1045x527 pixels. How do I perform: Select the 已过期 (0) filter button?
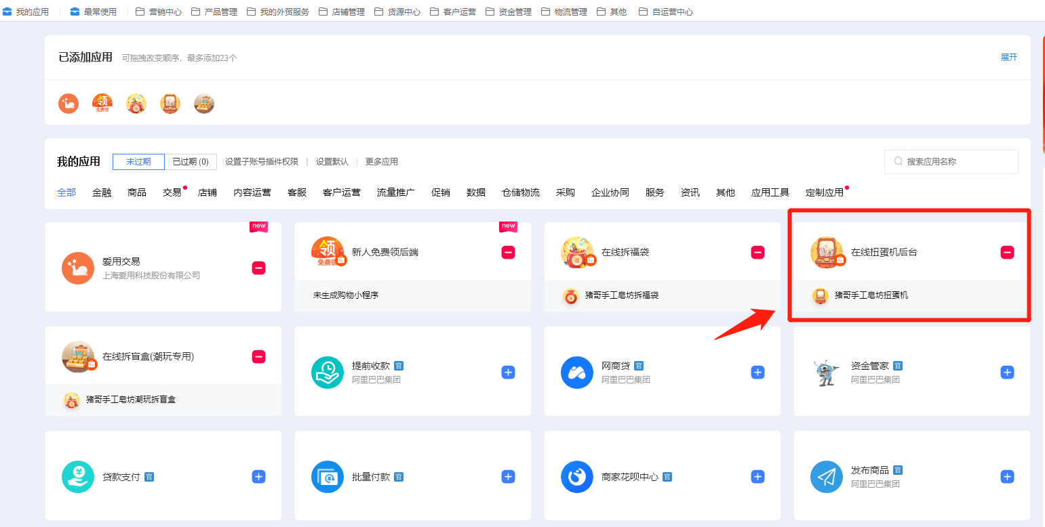click(x=191, y=161)
